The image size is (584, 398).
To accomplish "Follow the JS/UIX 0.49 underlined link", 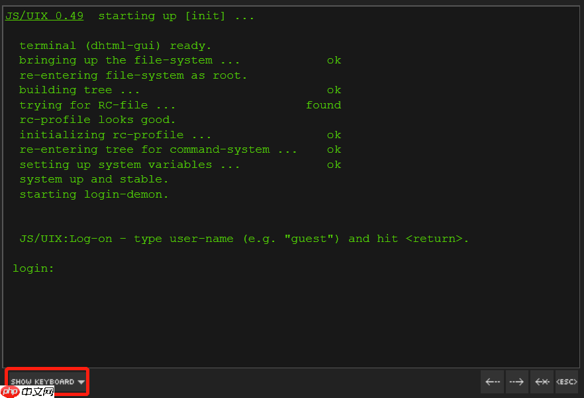I will (x=44, y=15).
